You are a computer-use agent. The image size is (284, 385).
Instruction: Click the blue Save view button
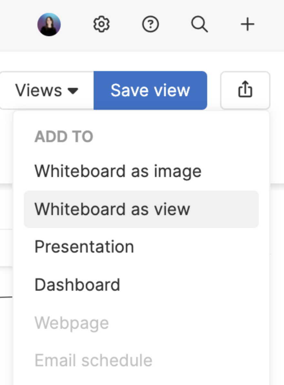[150, 90]
